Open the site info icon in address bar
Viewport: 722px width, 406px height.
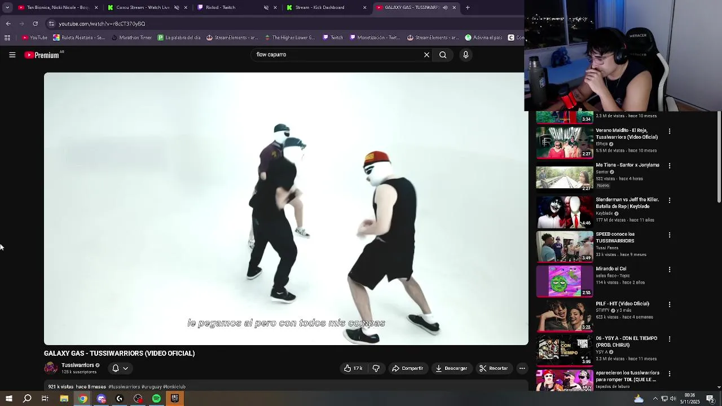tap(51, 24)
